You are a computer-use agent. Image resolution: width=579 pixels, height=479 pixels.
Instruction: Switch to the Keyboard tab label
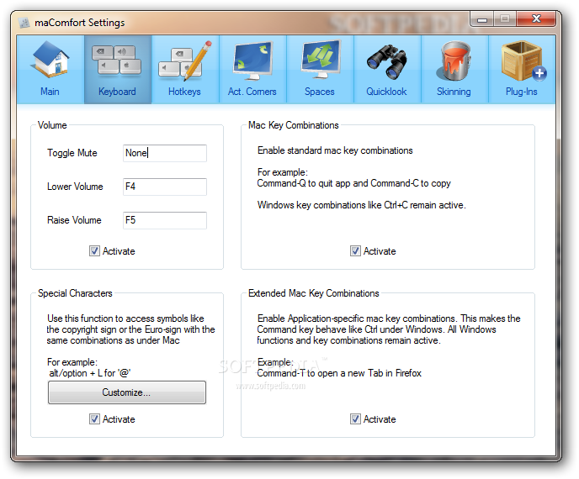pyautogui.click(x=117, y=92)
